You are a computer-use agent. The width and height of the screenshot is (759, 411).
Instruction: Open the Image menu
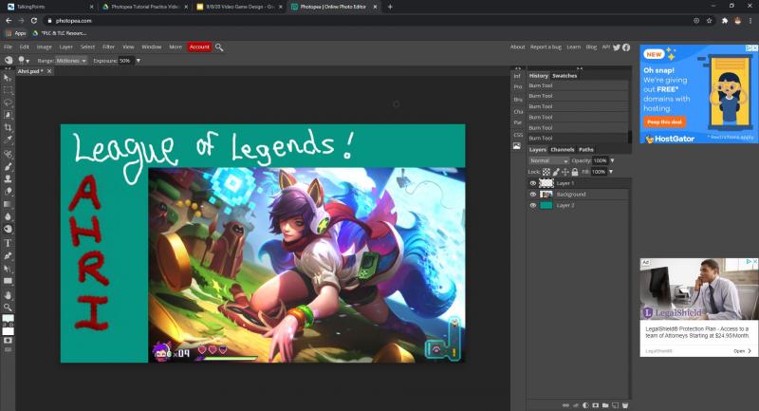44,47
